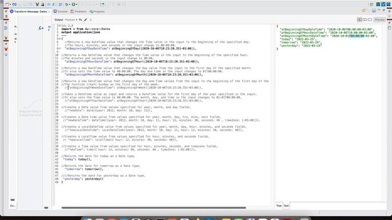
Task: Switch to the Progress tab
Action: [97, 12]
